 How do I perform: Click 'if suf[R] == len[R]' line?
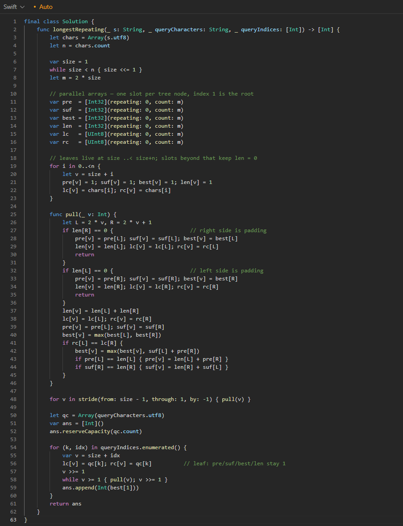pyautogui.click(x=152, y=367)
